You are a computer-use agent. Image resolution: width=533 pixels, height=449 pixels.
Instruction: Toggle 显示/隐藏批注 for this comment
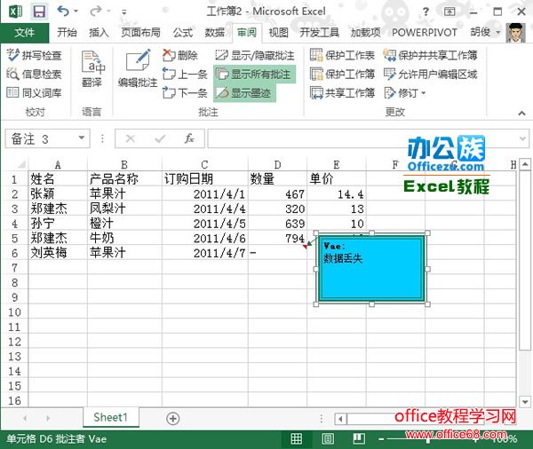pos(255,55)
